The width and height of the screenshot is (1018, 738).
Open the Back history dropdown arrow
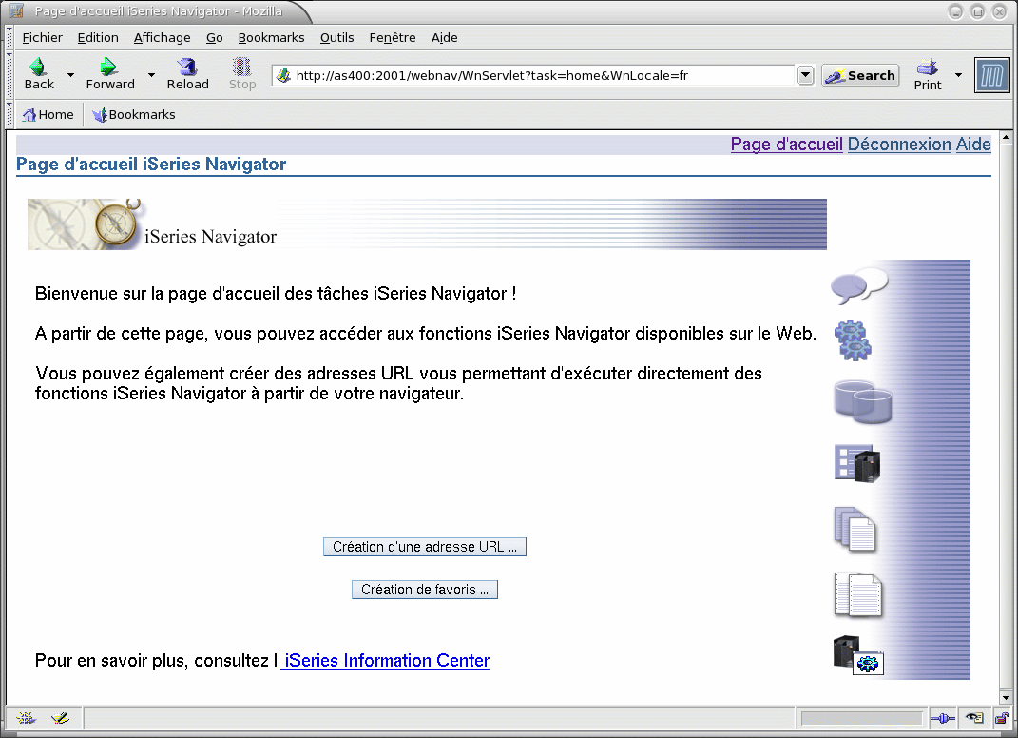(70, 75)
